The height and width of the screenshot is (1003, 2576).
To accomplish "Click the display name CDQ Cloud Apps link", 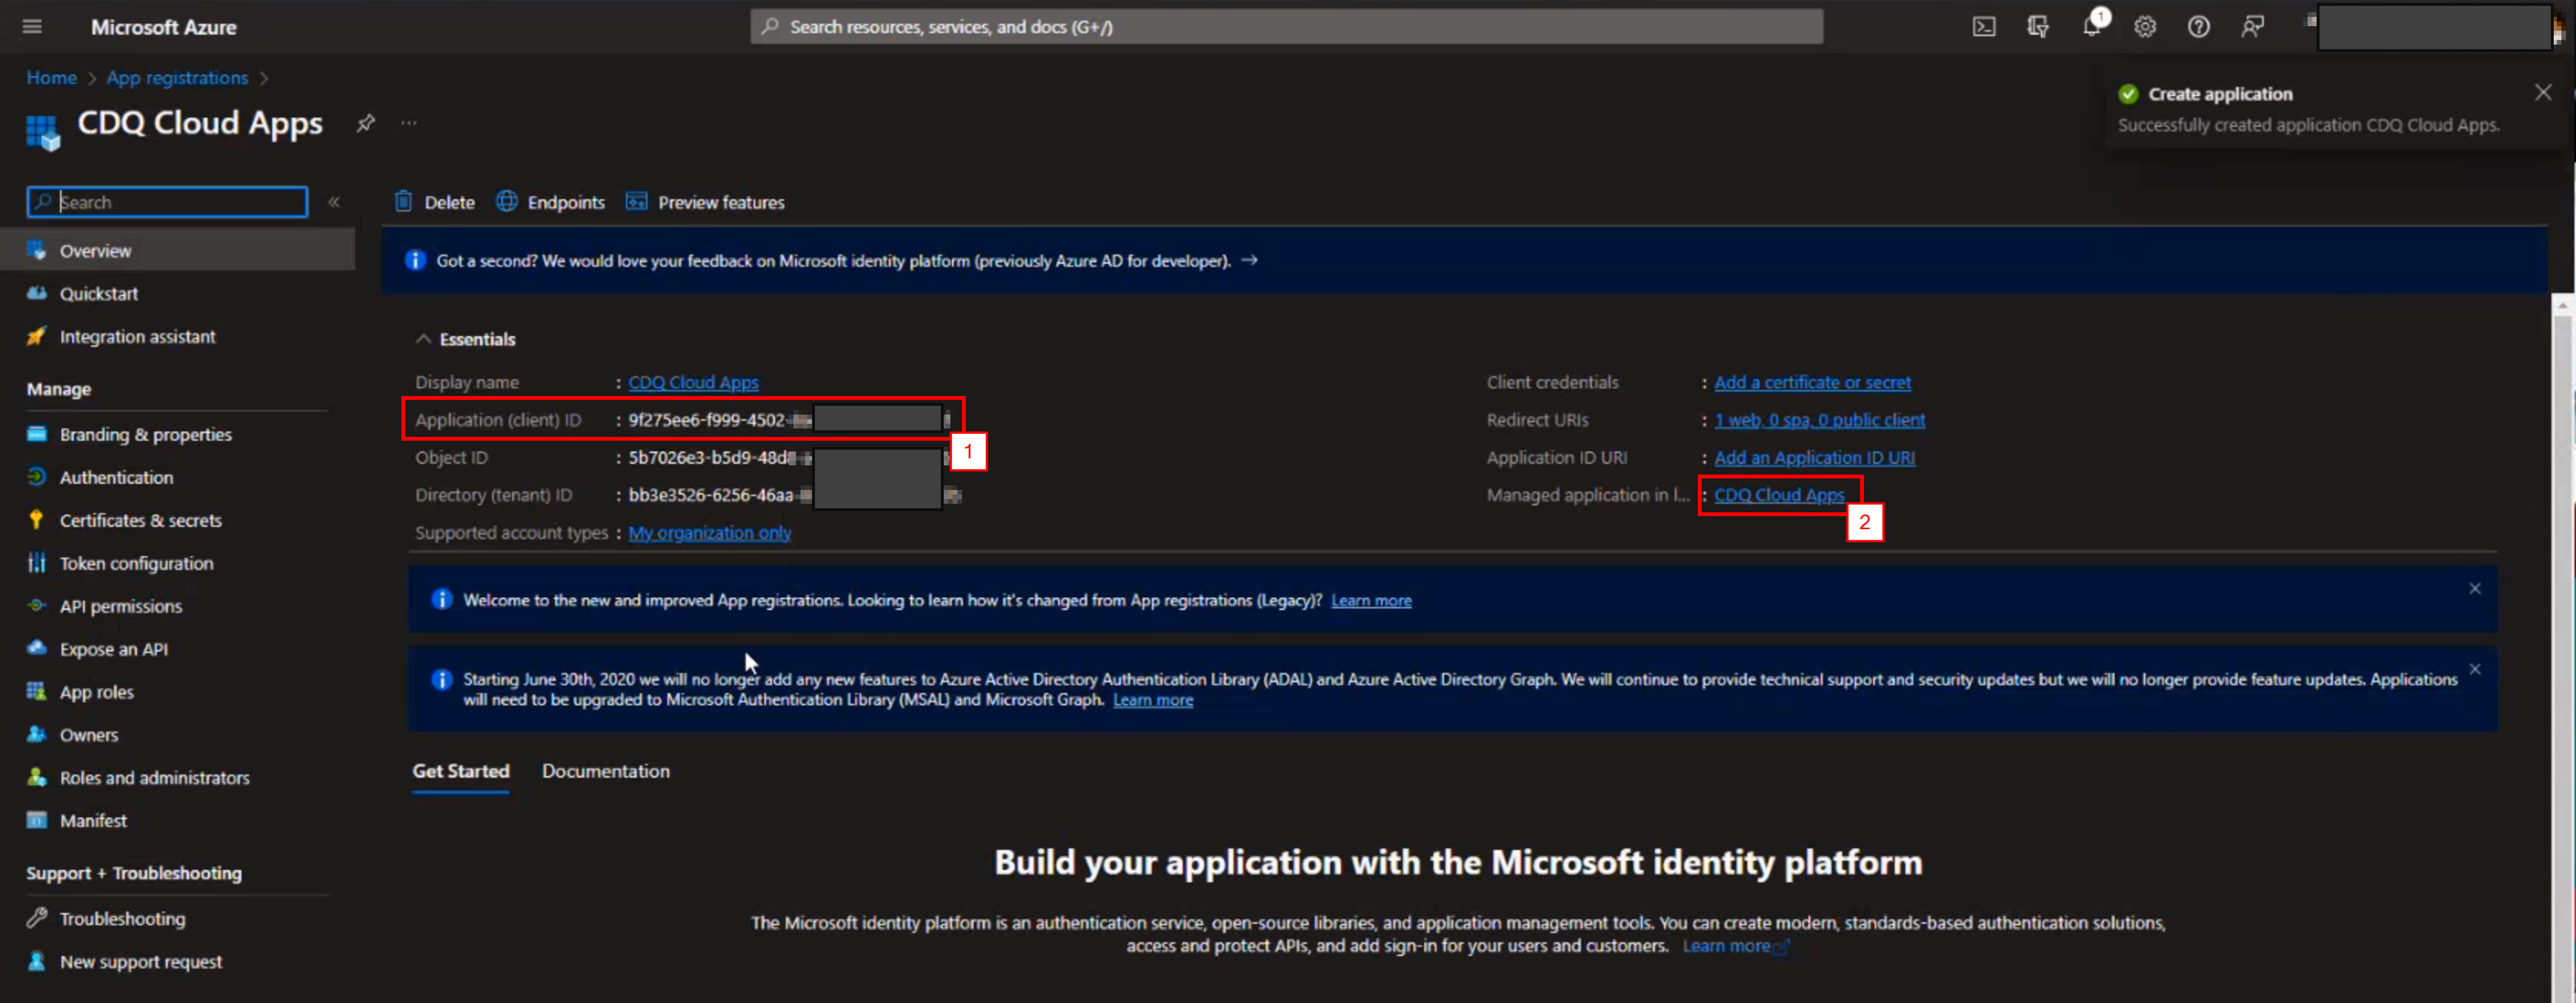I will click(693, 382).
